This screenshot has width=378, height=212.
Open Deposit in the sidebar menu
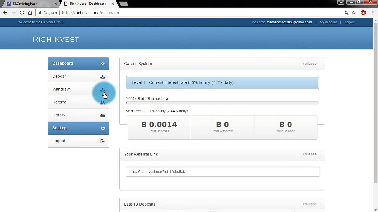[x=78, y=77]
